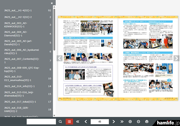Viewport: 180px width, 126px height.
Task: Click the page number field showing 45
Action: click(100, 121)
